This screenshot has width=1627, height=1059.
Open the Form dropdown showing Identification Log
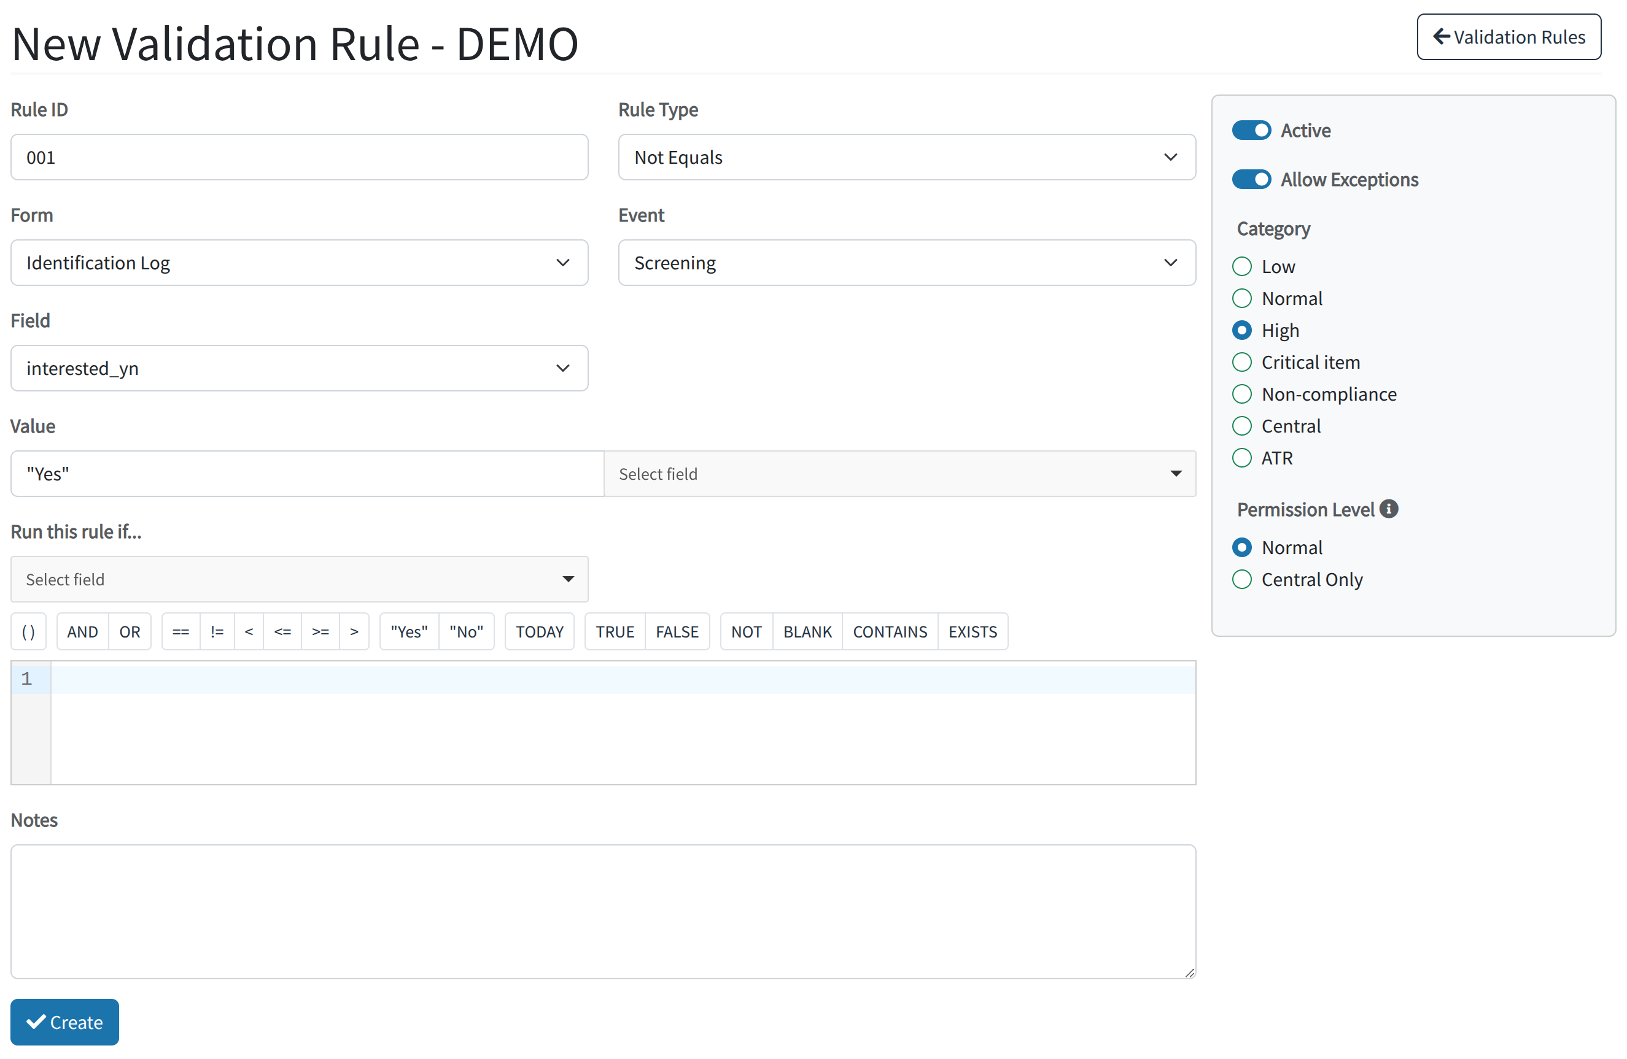pyautogui.click(x=299, y=263)
